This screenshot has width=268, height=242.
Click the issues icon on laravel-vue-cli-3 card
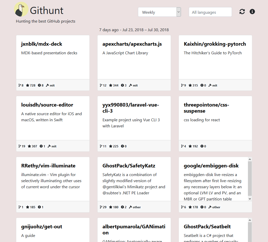tap(122, 146)
